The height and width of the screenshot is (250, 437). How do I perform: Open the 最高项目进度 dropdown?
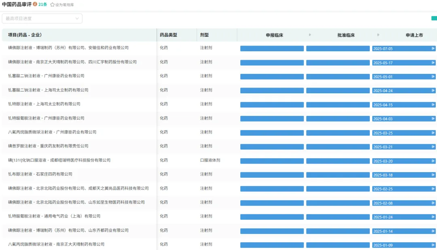pyautogui.click(x=42, y=19)
